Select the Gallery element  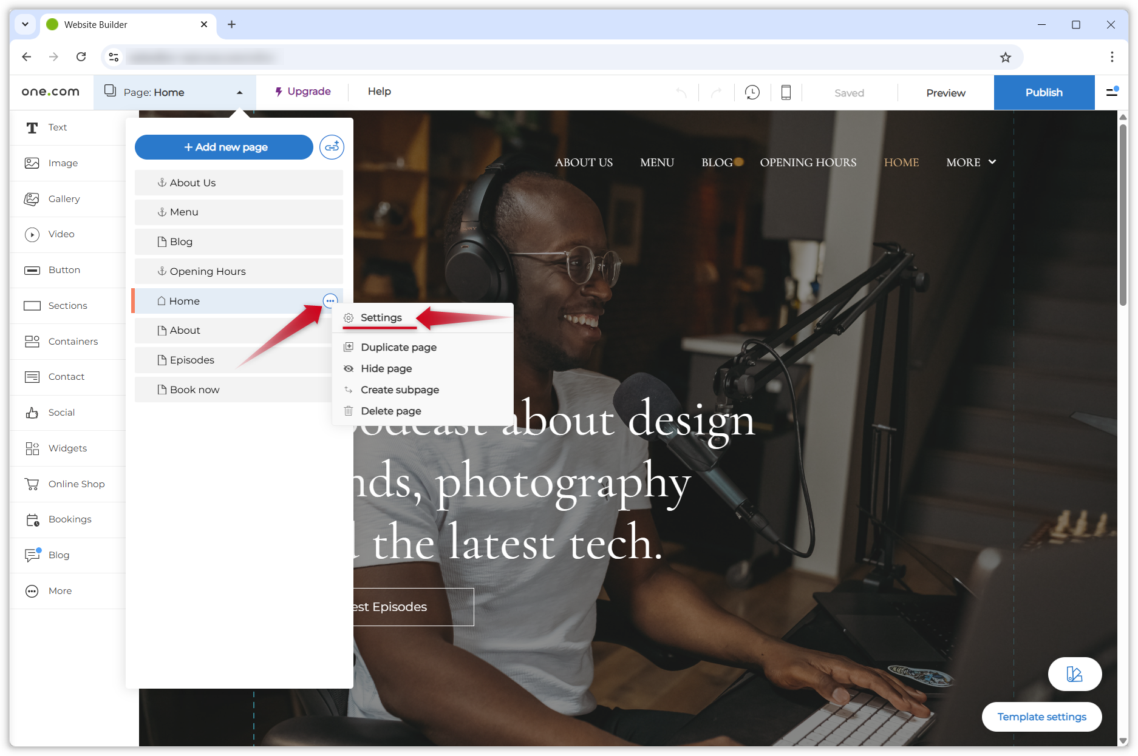tap(64, 198)
